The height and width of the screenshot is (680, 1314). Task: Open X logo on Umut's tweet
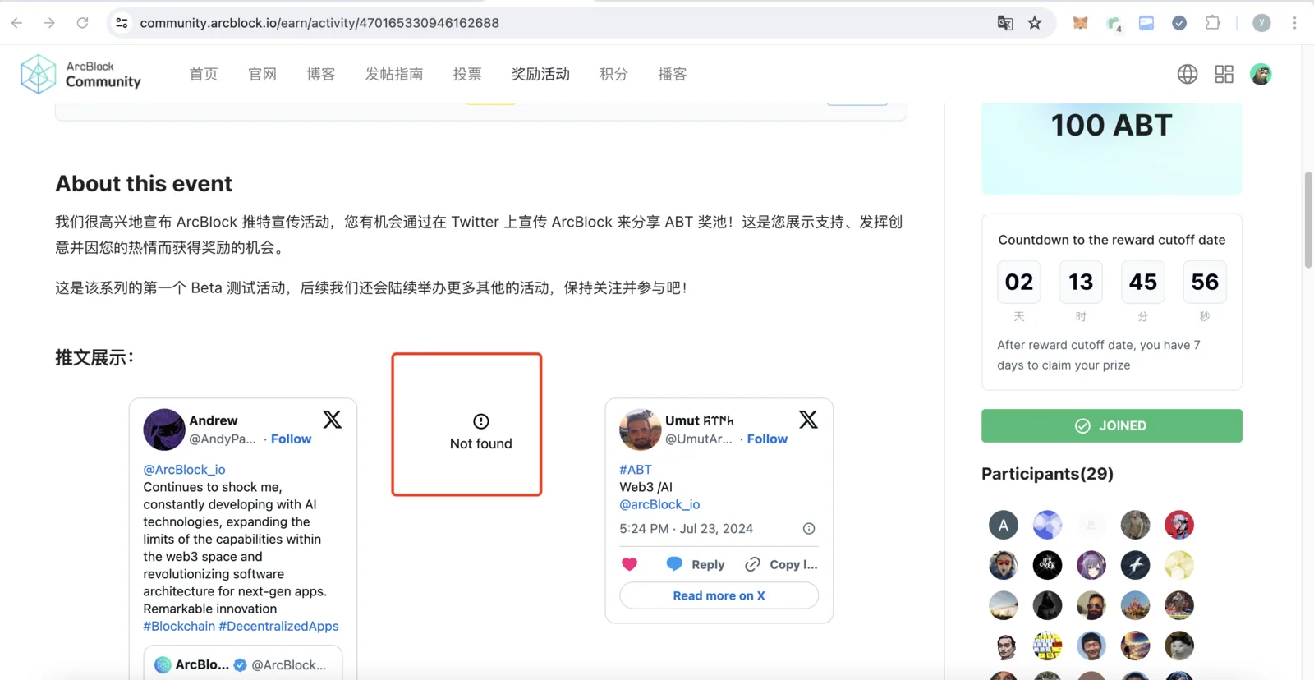pos(808,420)
